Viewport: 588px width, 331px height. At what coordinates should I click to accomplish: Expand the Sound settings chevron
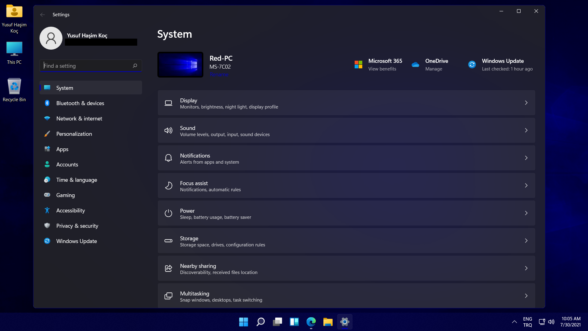pyautogui.click(x=526, y=131)
